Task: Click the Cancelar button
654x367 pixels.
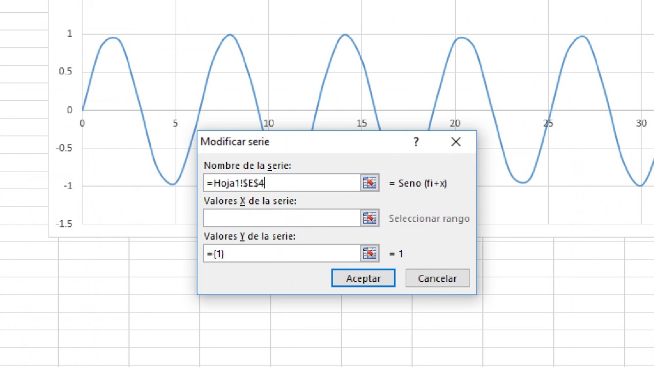Action: 437,278
